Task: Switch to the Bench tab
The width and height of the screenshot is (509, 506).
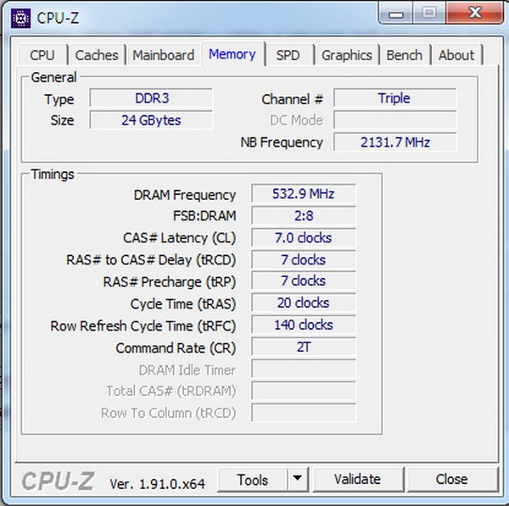Action: pyautogui.click(x=405, y=55)
